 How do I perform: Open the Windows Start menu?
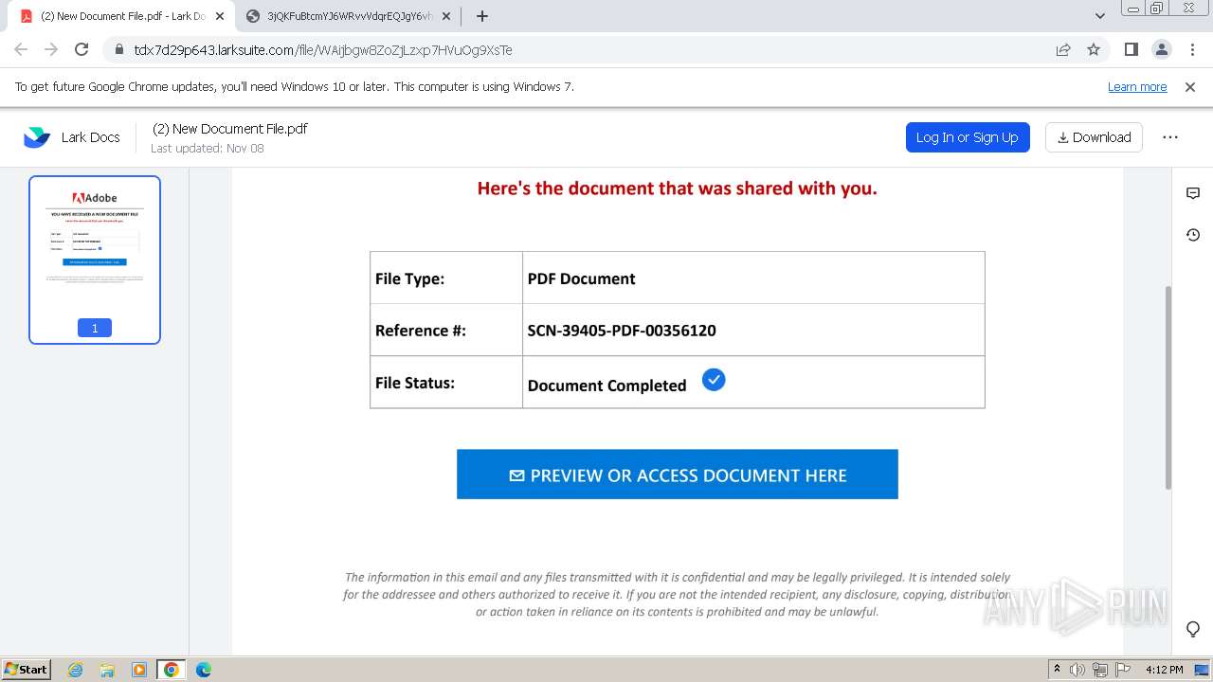pyautogui.click(x=27, y=670)
